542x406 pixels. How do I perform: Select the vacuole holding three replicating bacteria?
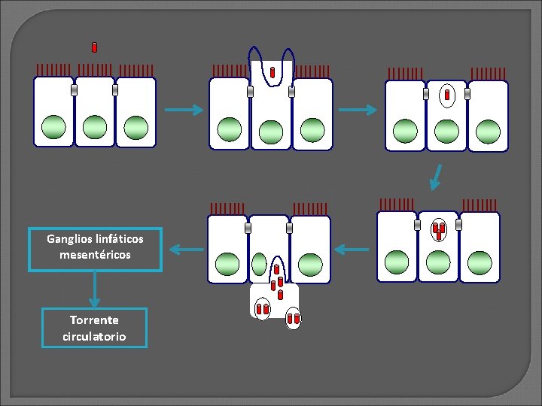(439, 230)
